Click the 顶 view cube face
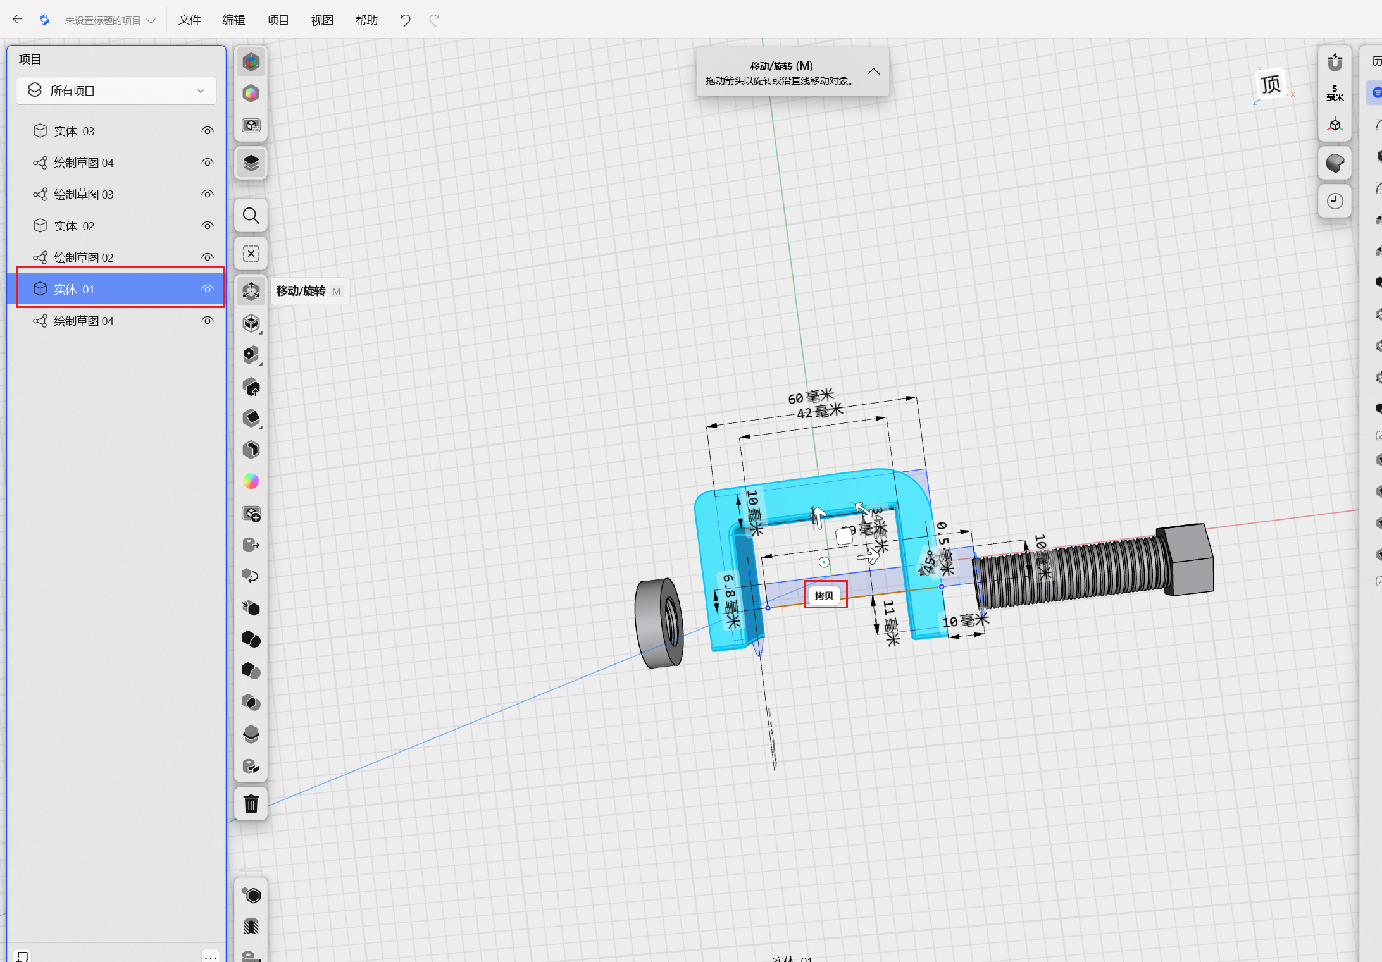This screenshot has height=962, width=1382. coord(1270,84)
